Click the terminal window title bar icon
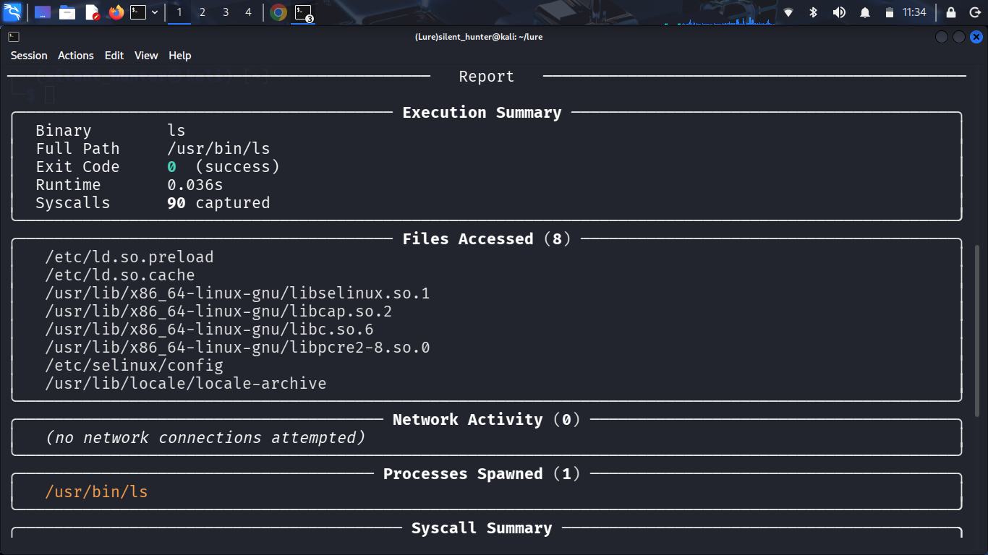The width and height of the screenshot is (988, 555). [14, 37]
